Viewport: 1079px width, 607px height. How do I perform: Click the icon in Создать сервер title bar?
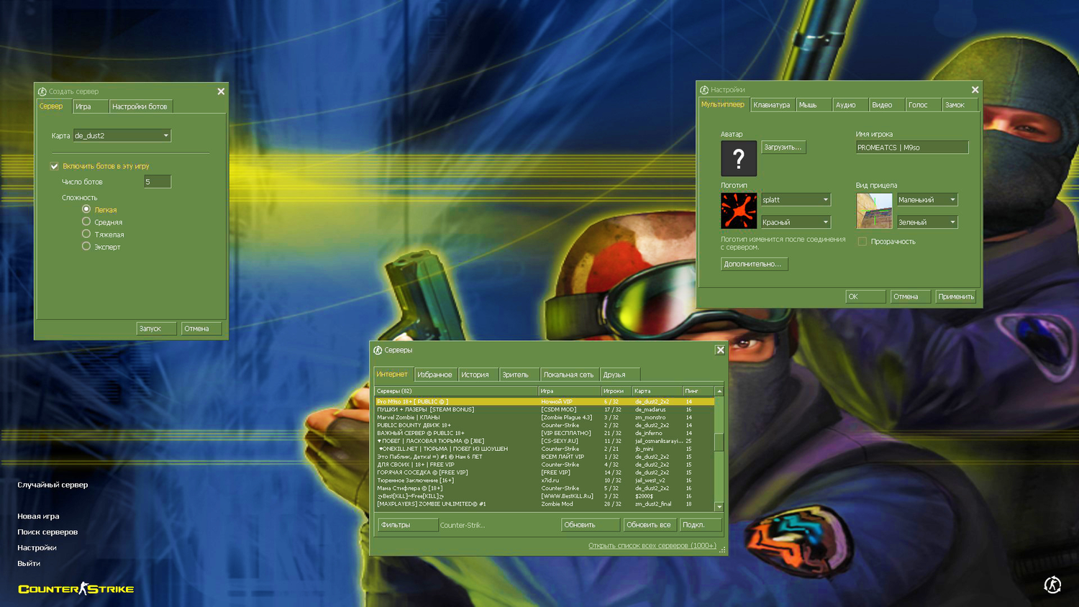point(42,92)
